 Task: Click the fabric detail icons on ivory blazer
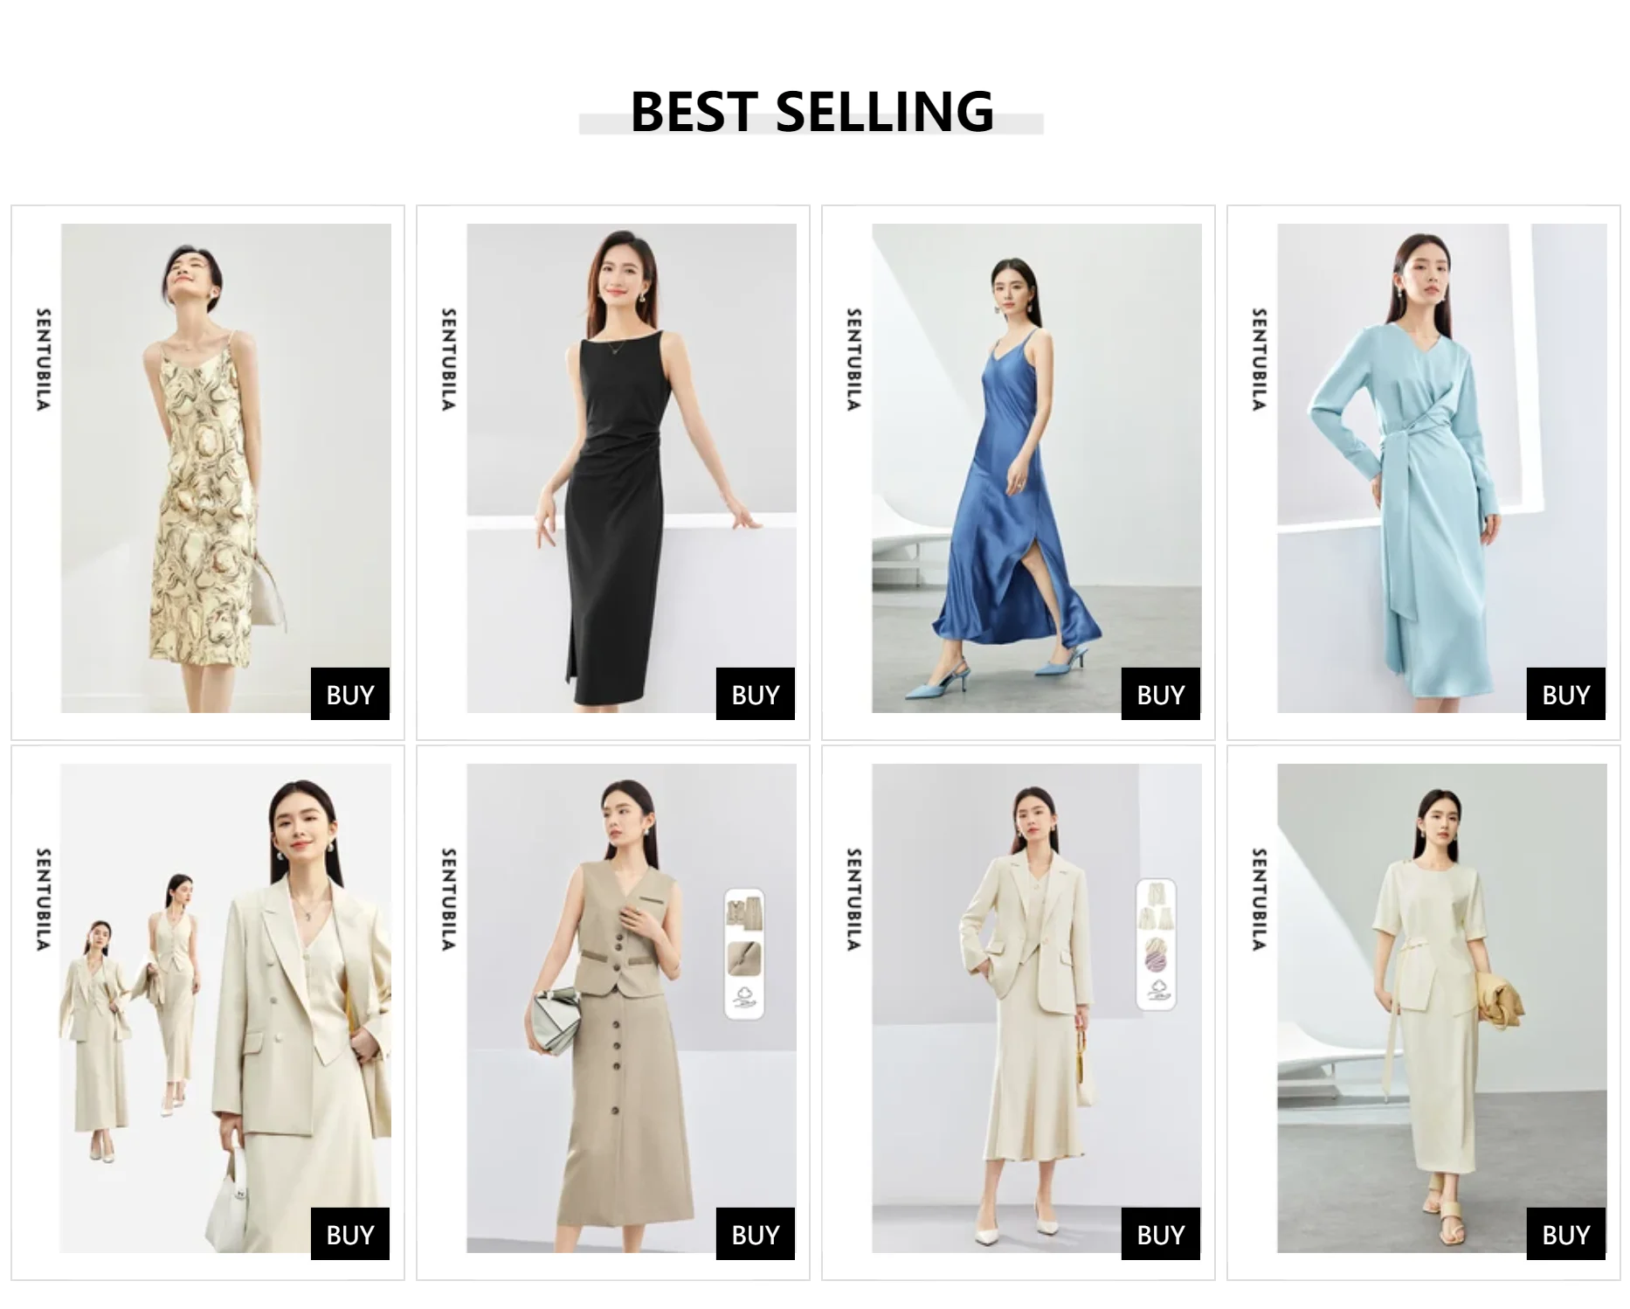click(x=1156, y=945)
